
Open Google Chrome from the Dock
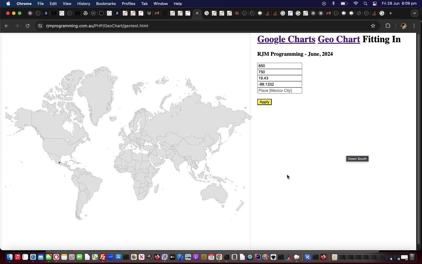pos(219,257)
